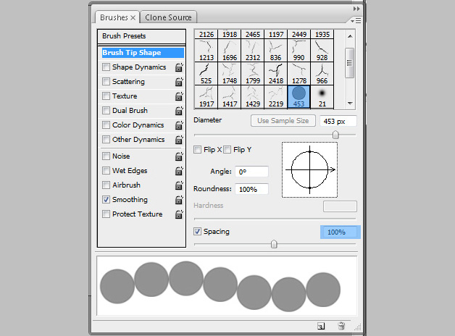Collapse panel with double-arrow icon
The width and height of the screenshot is (455, 336).
pyautogui.click(x=356, y=9)
